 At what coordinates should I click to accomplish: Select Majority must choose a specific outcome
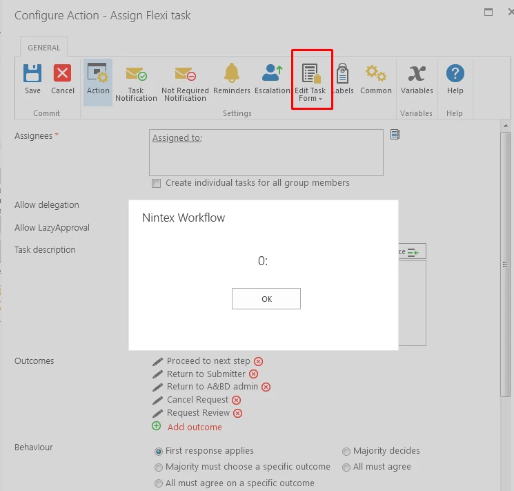(158, 468)
